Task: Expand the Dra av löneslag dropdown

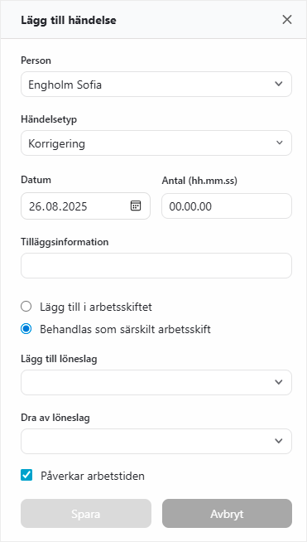Action: 156,441
